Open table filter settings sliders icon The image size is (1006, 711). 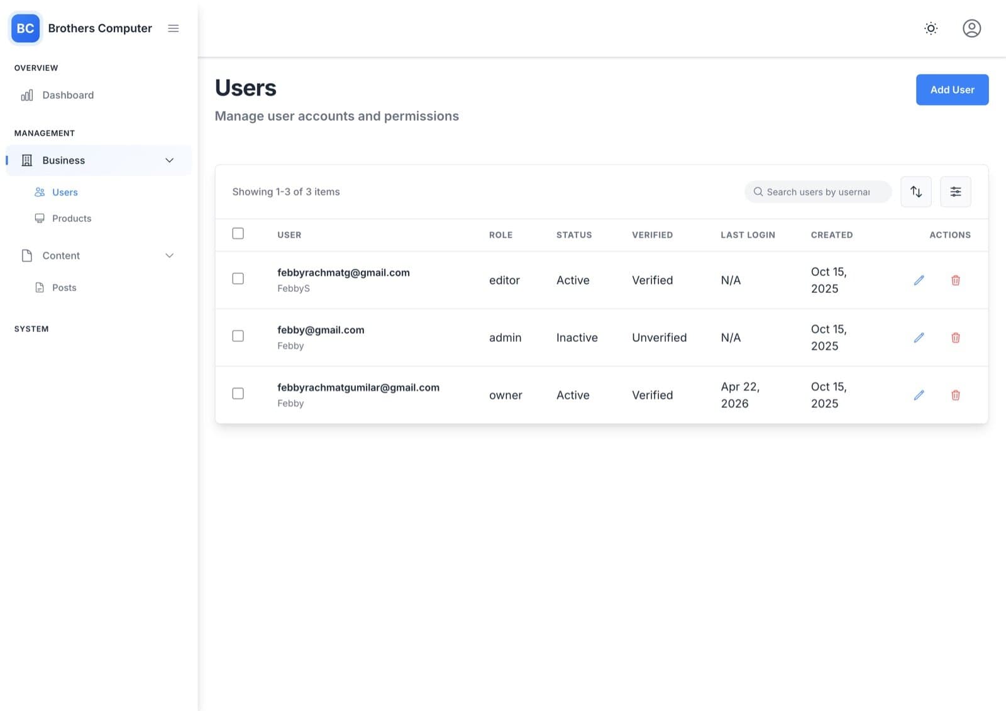pyautogui.click(x=956, y=192)
